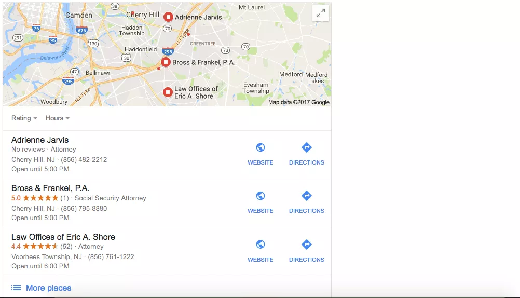Click the More places list icon
520x298 pixels.
(x=16, y=288)
